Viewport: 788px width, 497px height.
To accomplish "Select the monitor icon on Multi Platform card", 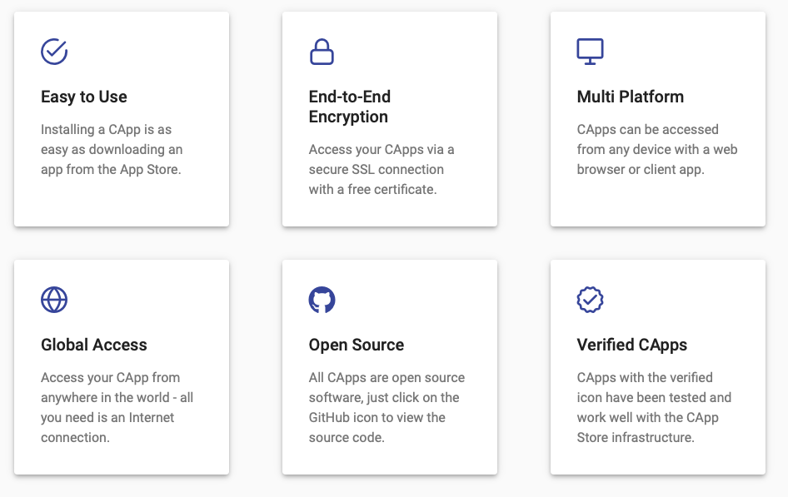I will (591, 51).
